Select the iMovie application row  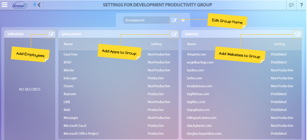click(x=118, y=70)
